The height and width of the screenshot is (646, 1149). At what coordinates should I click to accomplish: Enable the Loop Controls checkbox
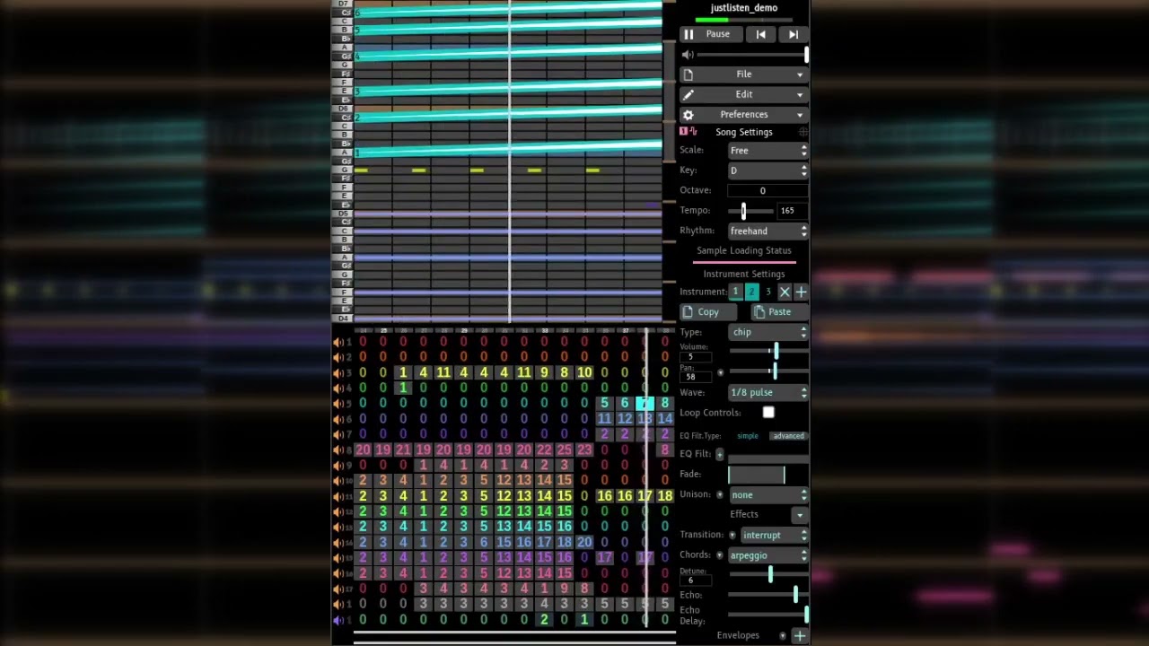[768, 413]
